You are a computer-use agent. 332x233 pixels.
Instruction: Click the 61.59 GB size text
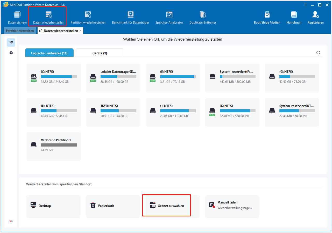click(x=47, y=150)
